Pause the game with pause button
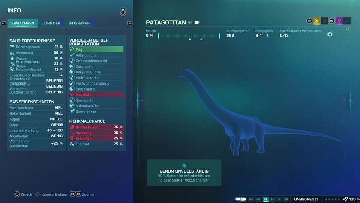The height and width of the screenshot is (203, 360). click(x=266, y=199)
